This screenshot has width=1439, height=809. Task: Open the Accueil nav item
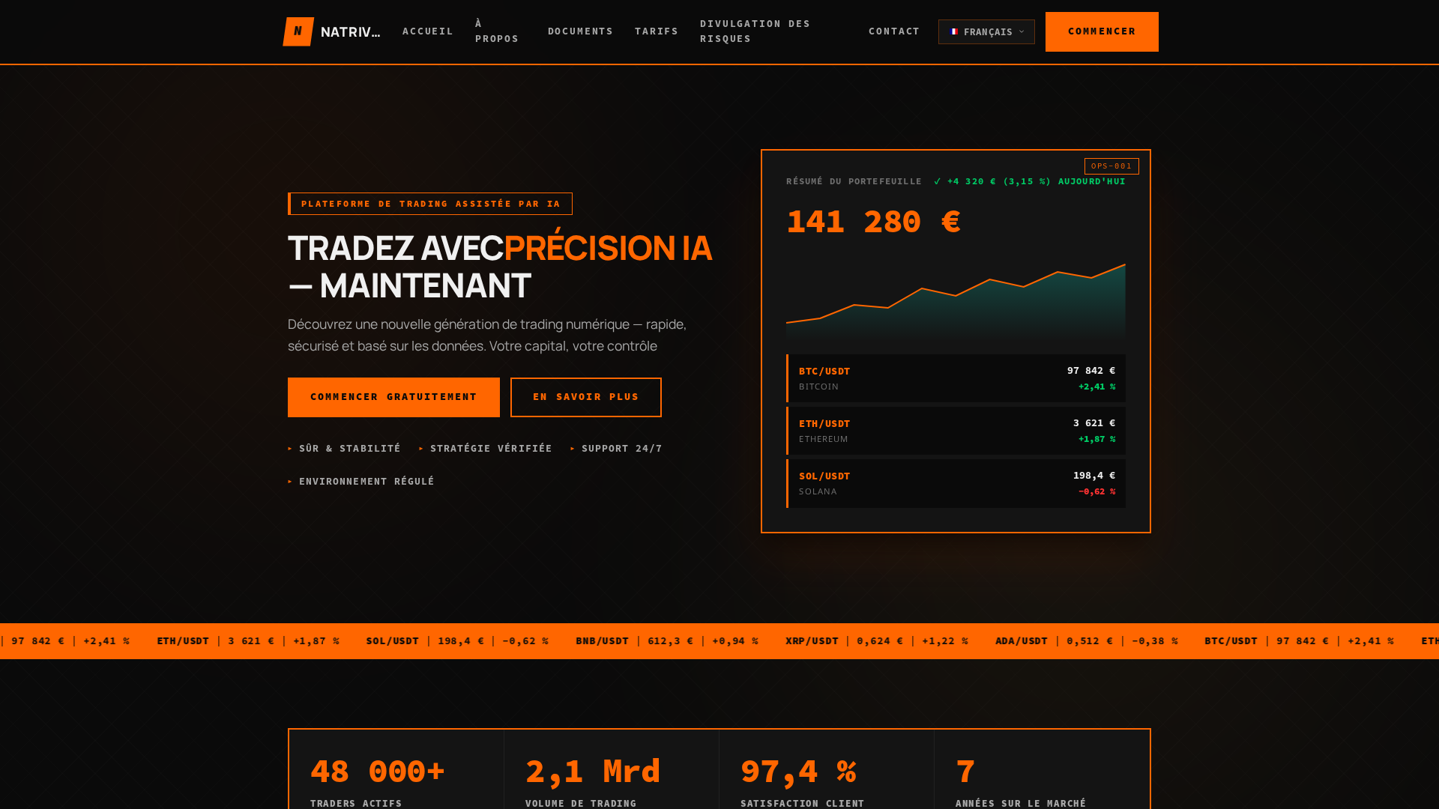[428, 31]
